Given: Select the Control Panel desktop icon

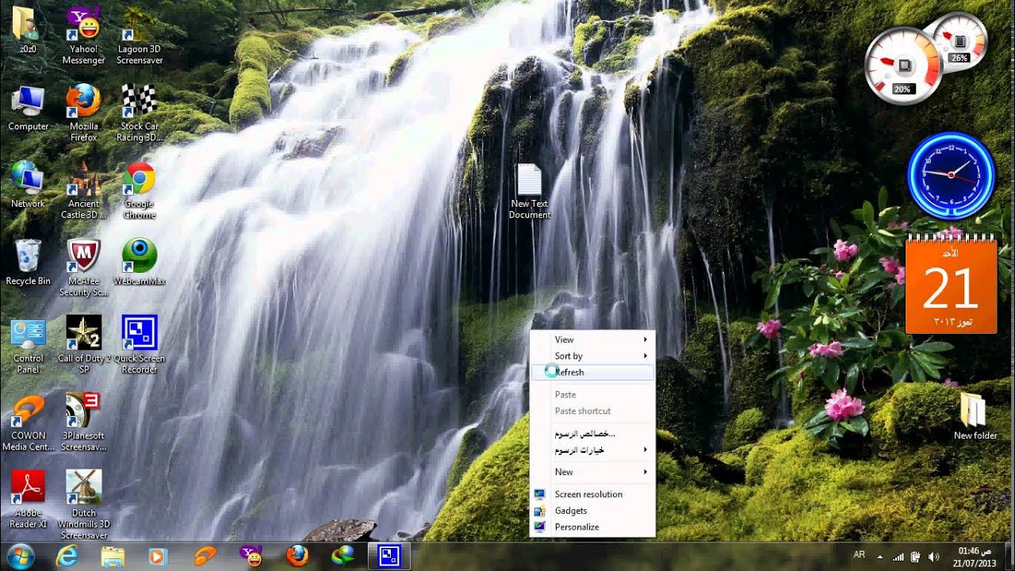Looking at the screenshot, I should click(x=28, y=345).
